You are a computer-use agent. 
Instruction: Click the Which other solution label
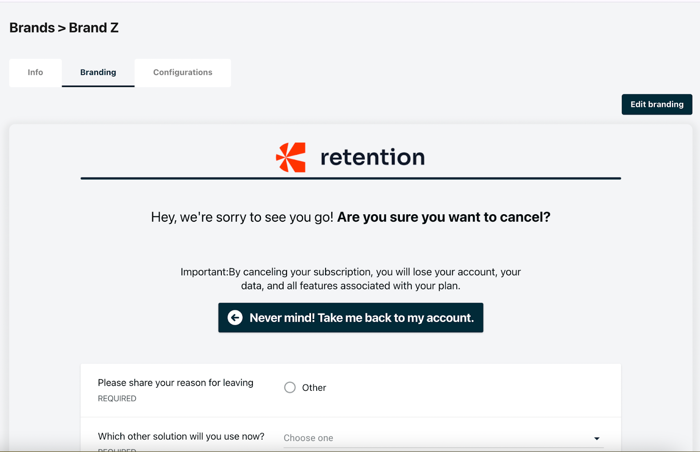coord(181,436)
